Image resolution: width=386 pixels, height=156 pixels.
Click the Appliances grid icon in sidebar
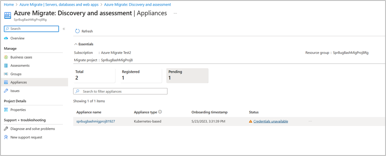coord(6,82)
